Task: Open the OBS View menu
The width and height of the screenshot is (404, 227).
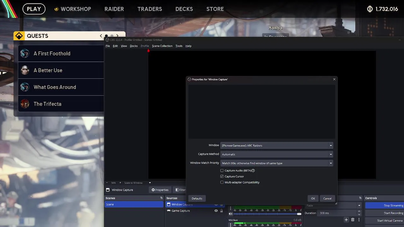Action: point(124,46)
